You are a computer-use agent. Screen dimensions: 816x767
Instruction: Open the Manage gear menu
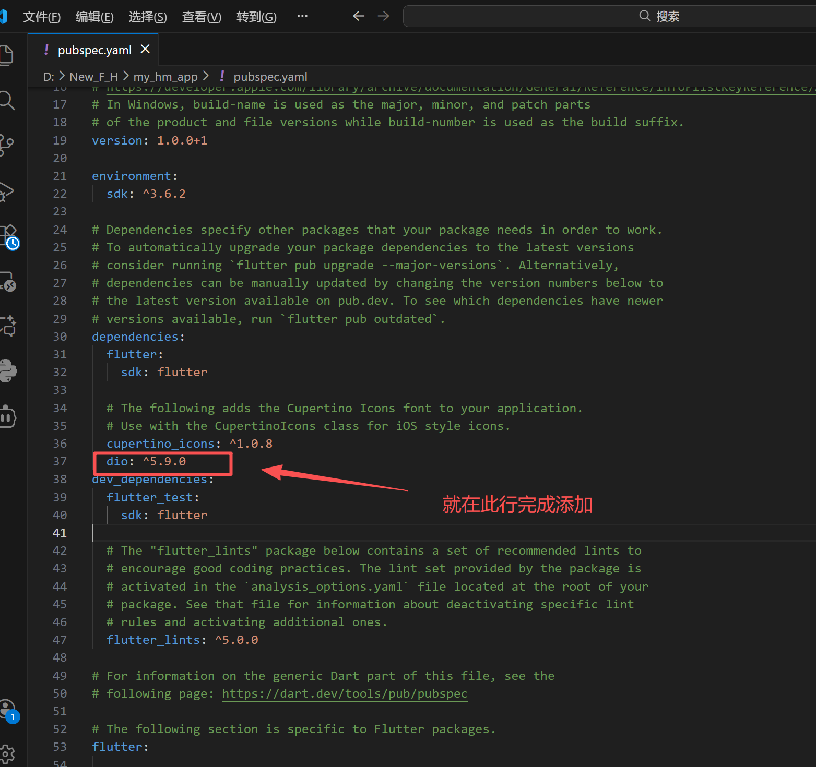pos(7,754)
